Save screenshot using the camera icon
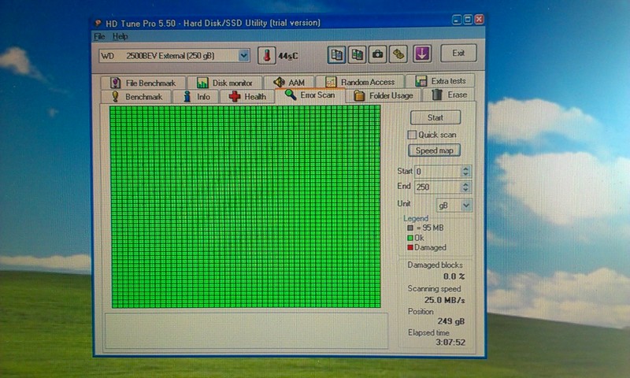 [377, 54]
